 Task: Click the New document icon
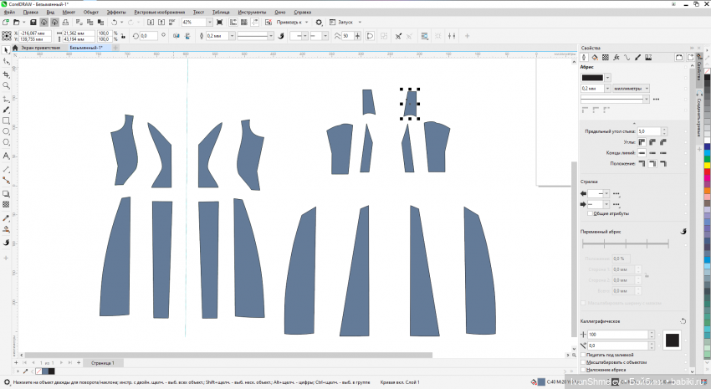coord(6,22)
